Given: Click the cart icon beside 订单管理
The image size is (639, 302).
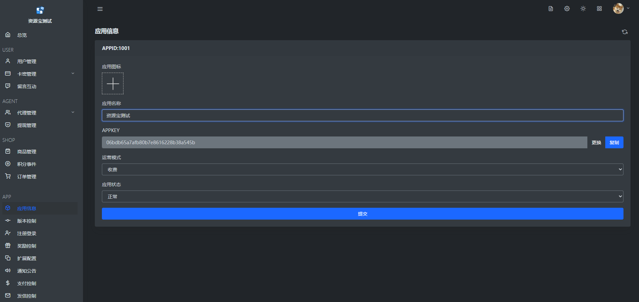Looking at the screenshot, I should 8,176.
